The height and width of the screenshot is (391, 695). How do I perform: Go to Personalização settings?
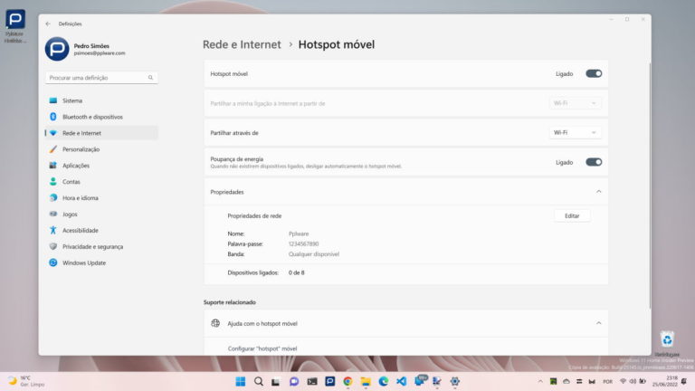(x=81, y=149)
